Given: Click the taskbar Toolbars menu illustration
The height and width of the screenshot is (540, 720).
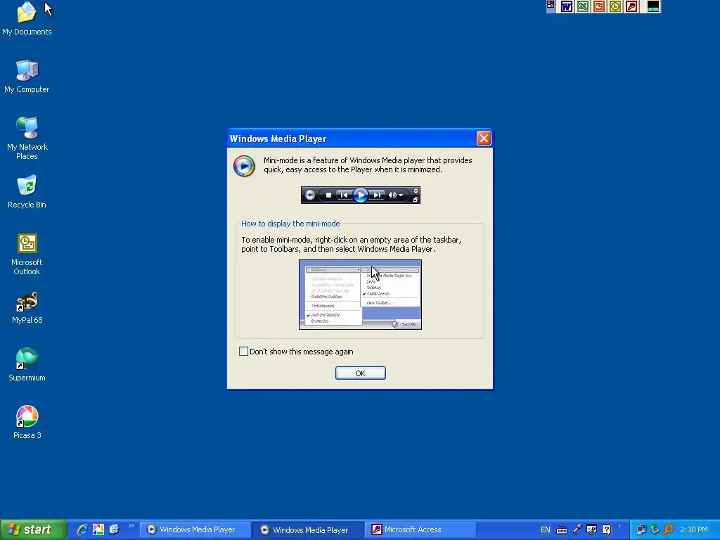Looking at the screenshot, I should pyautogui.click(x=361, y=295).
